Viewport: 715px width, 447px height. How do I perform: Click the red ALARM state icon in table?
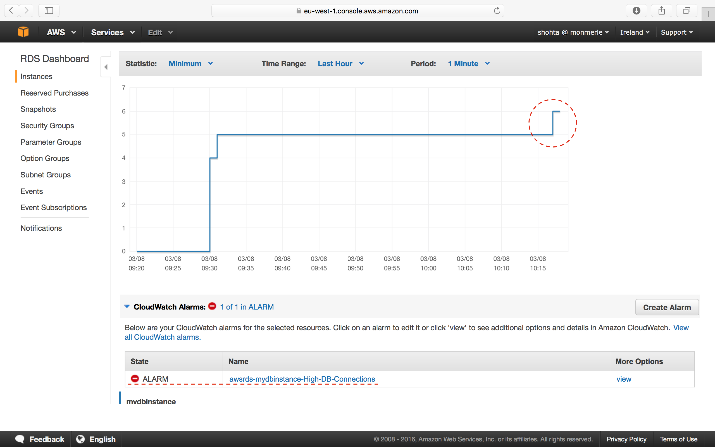(x=135, y=378)
